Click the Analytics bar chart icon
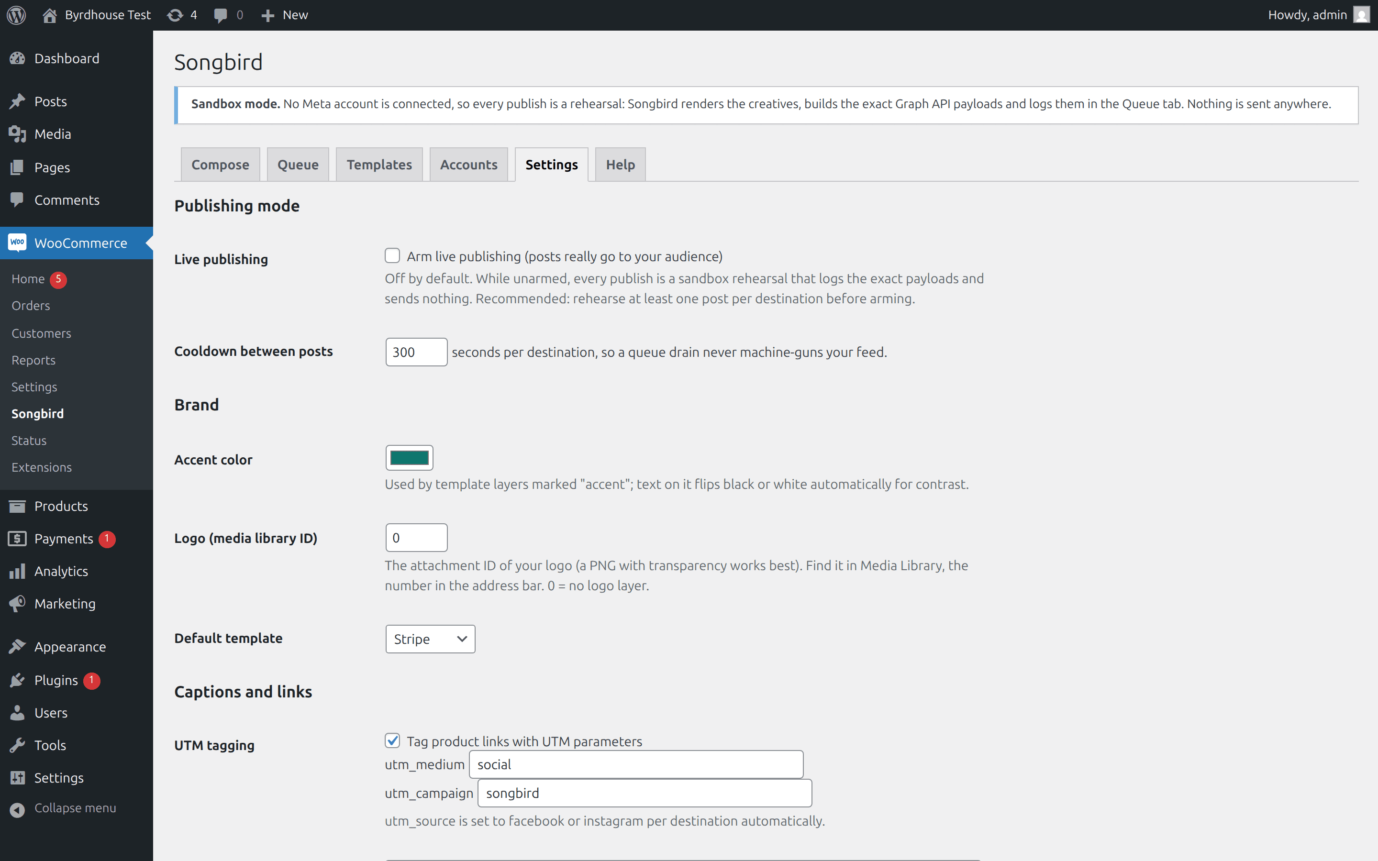Screen dimensions: 1378x861 [18, 571]
